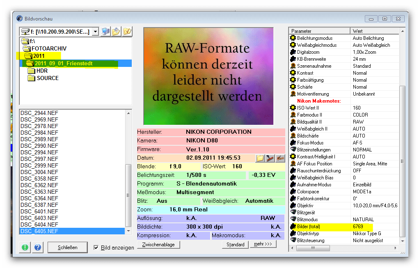Open help with blue question mark icon

[38, 247]
